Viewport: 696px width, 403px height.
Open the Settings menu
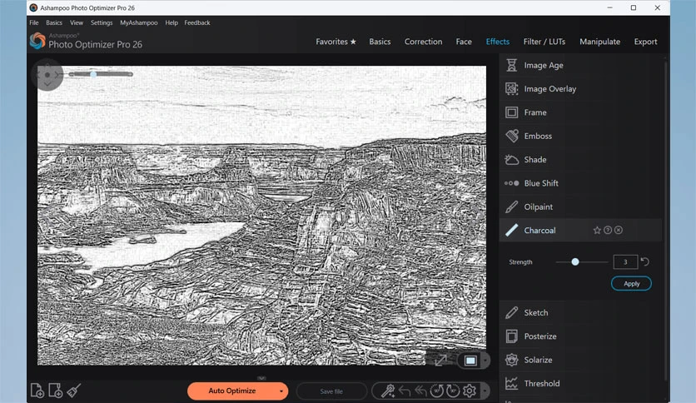click(x=102, y=22)
